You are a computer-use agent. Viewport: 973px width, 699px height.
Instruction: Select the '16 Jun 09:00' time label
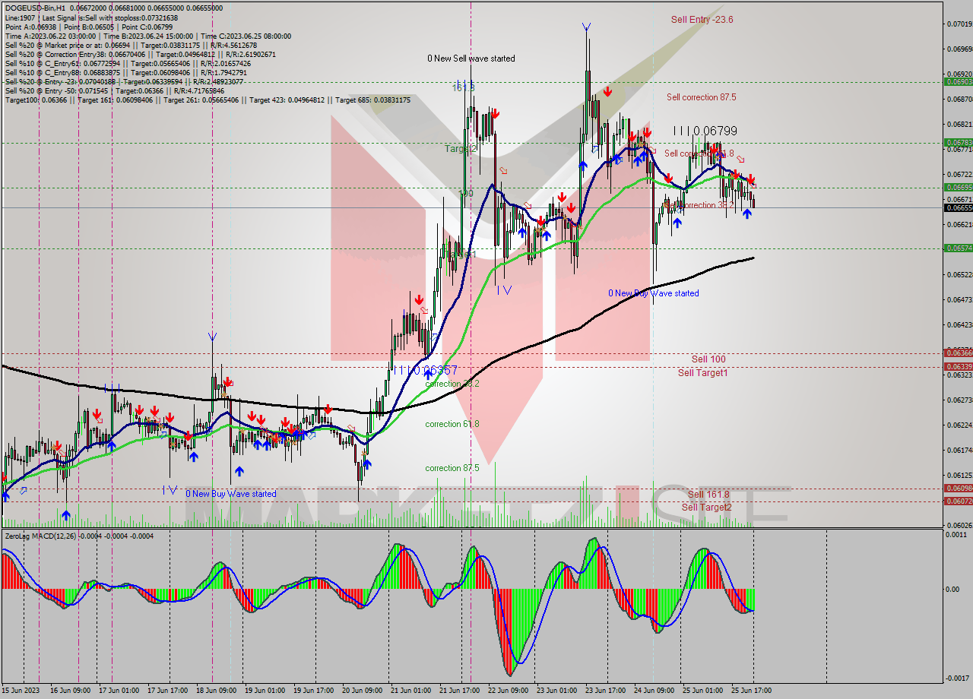(70, 691)
